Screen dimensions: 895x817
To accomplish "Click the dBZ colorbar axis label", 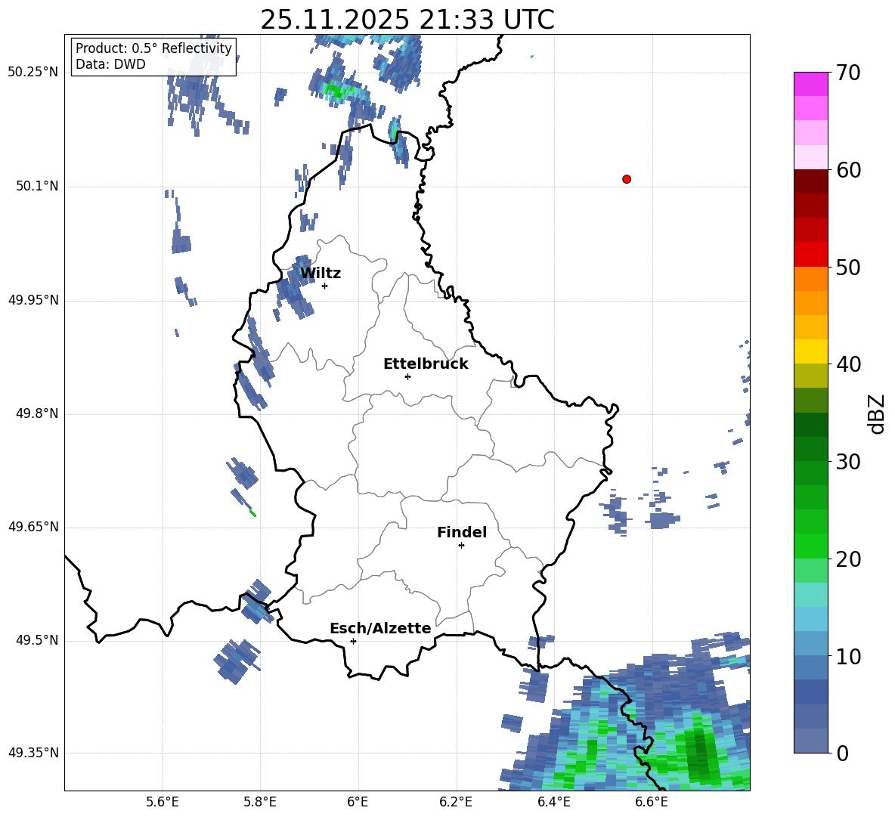I will tap(878, 413).
